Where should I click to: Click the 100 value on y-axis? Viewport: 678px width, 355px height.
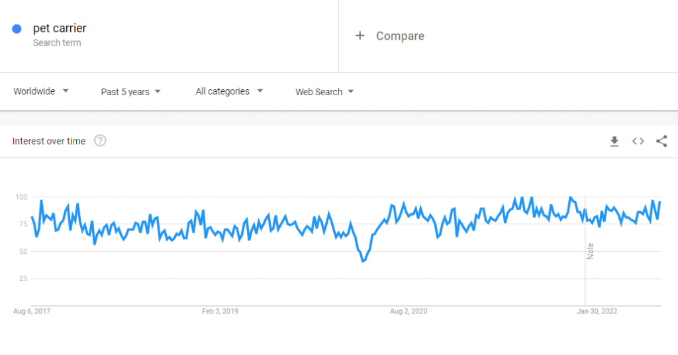tap(21, 197)
